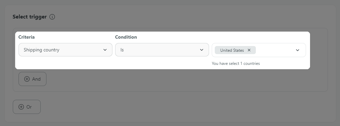Click the Condition column label
The height and width of the screenshot is (126, 340).
126,37
